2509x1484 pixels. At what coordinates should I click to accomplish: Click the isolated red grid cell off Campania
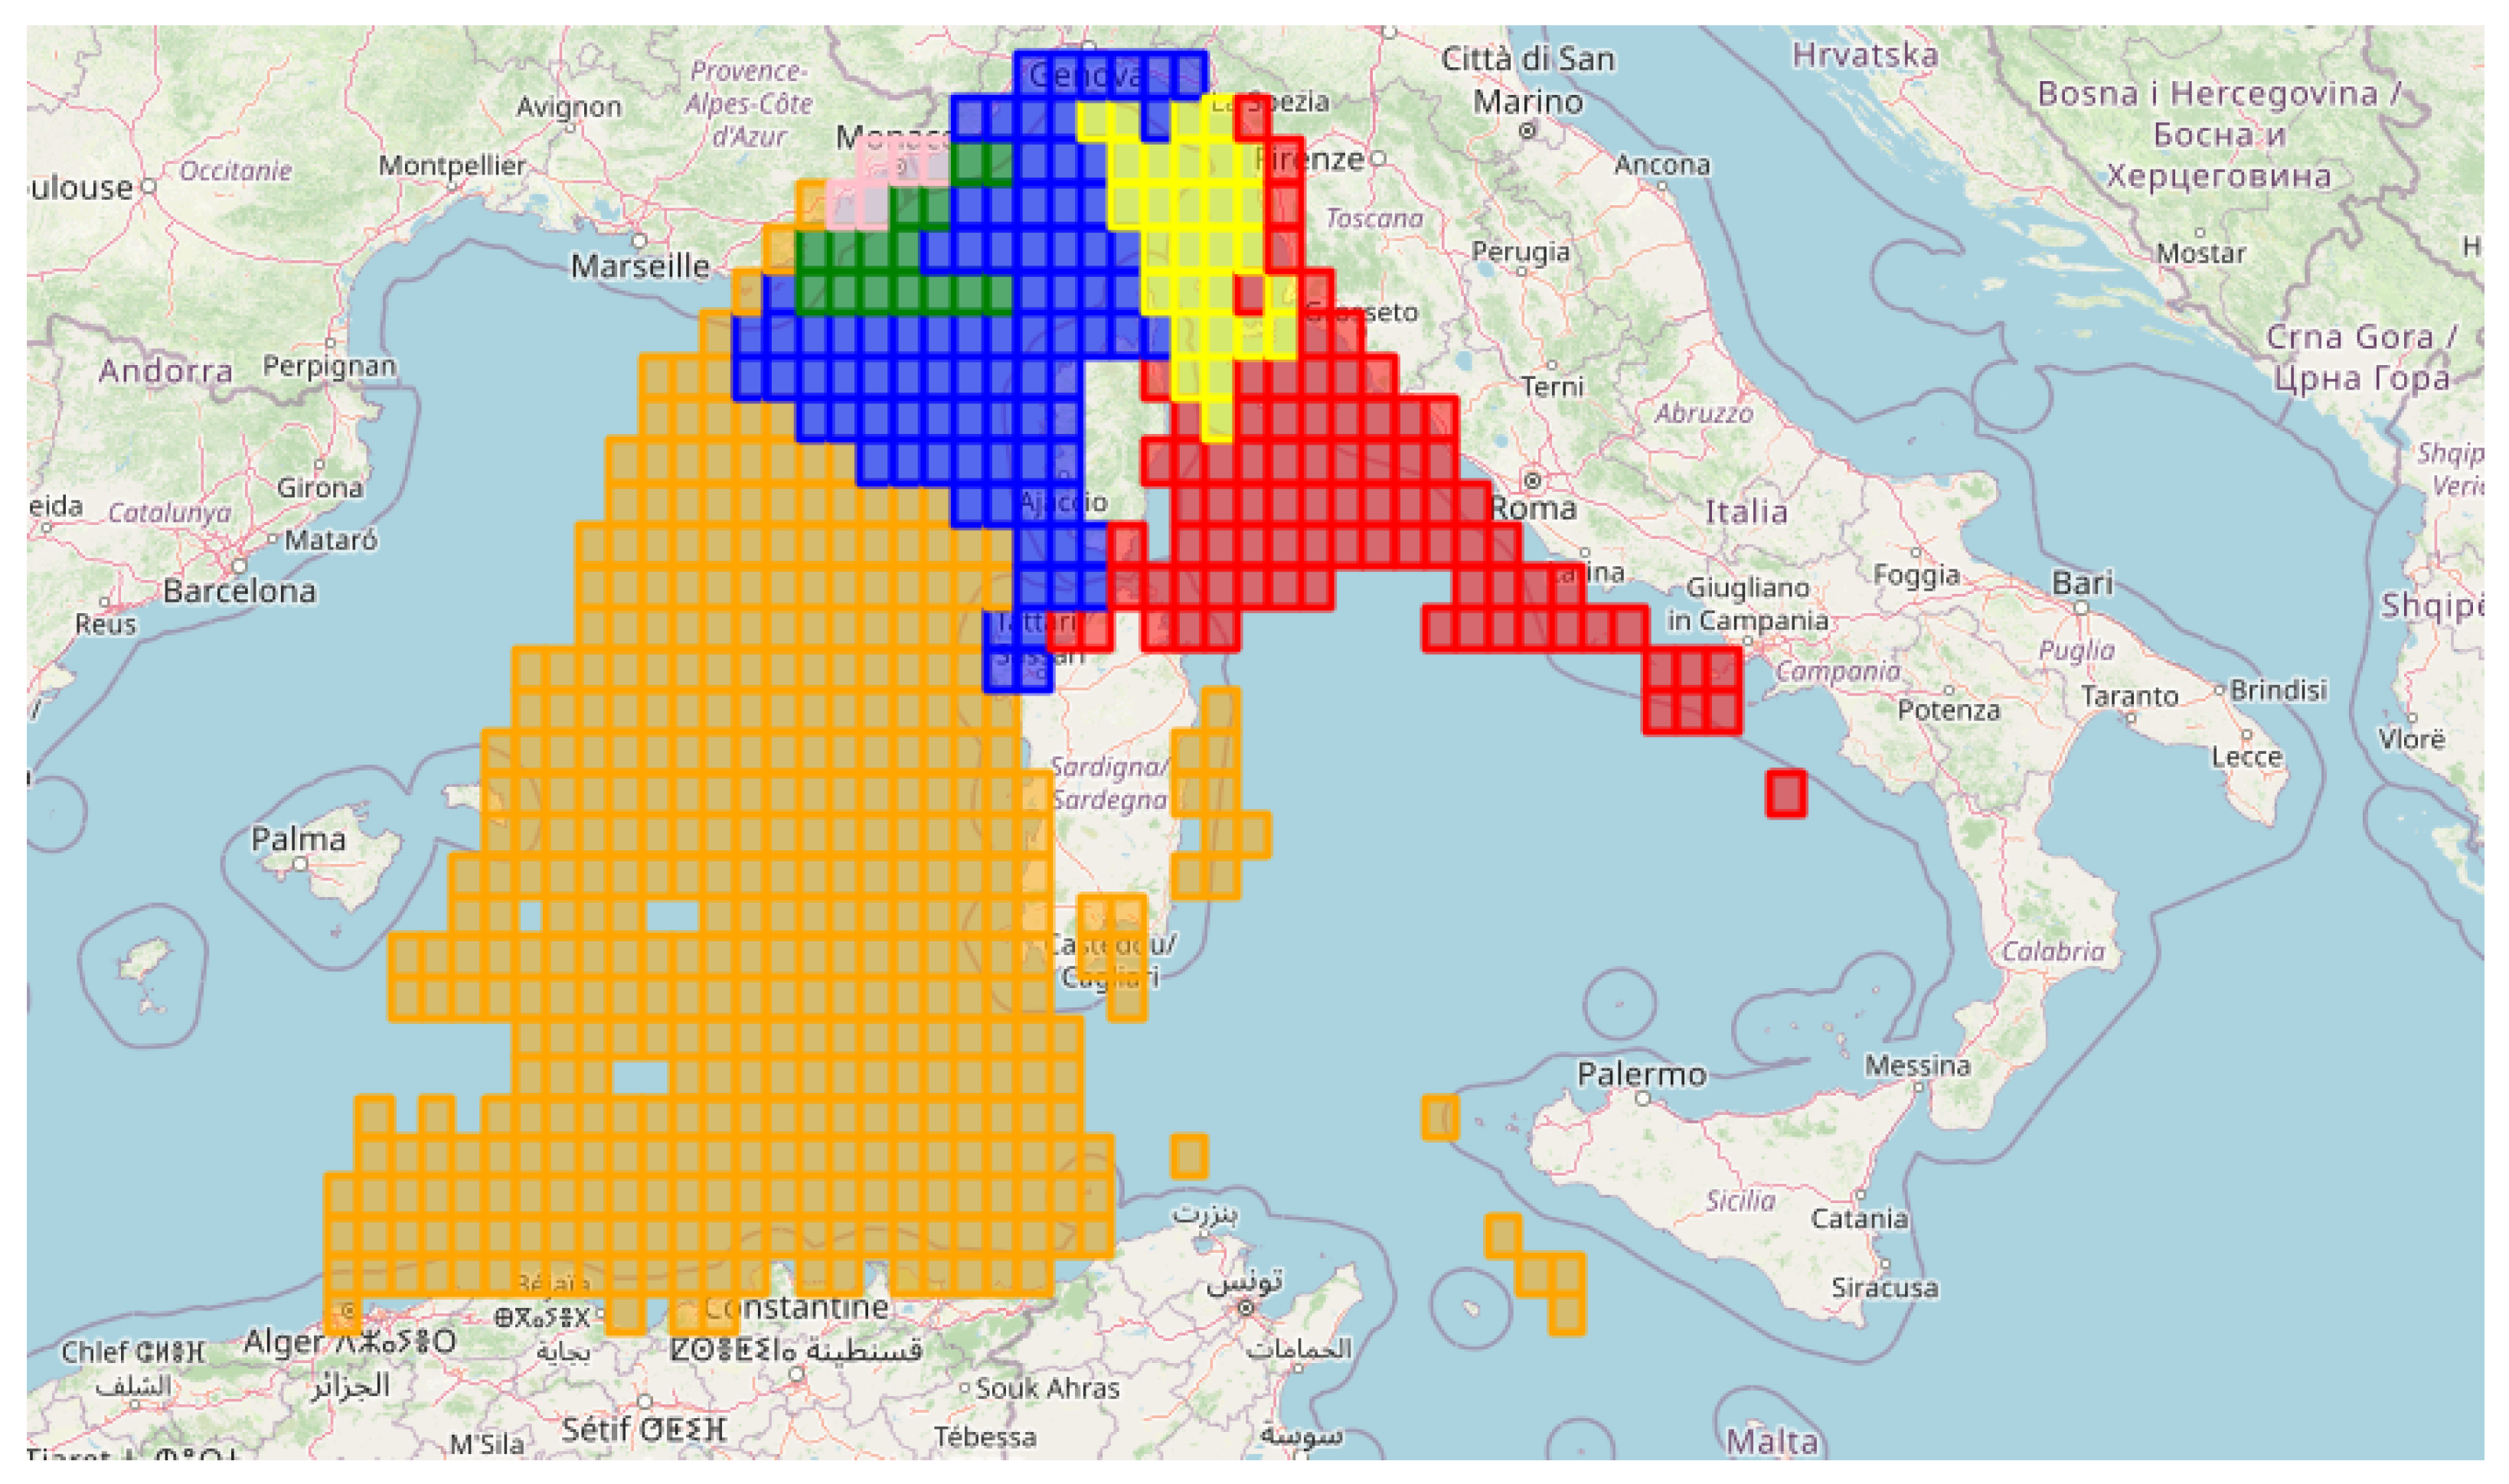[x=1785, y=793]
